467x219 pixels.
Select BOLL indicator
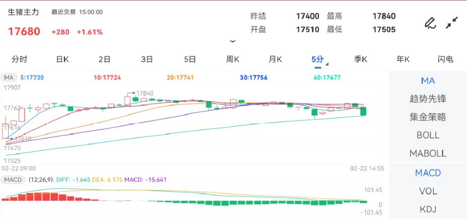428,135
